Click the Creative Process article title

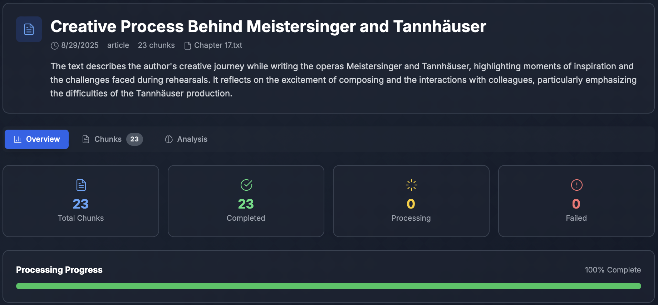coord(268,26)
